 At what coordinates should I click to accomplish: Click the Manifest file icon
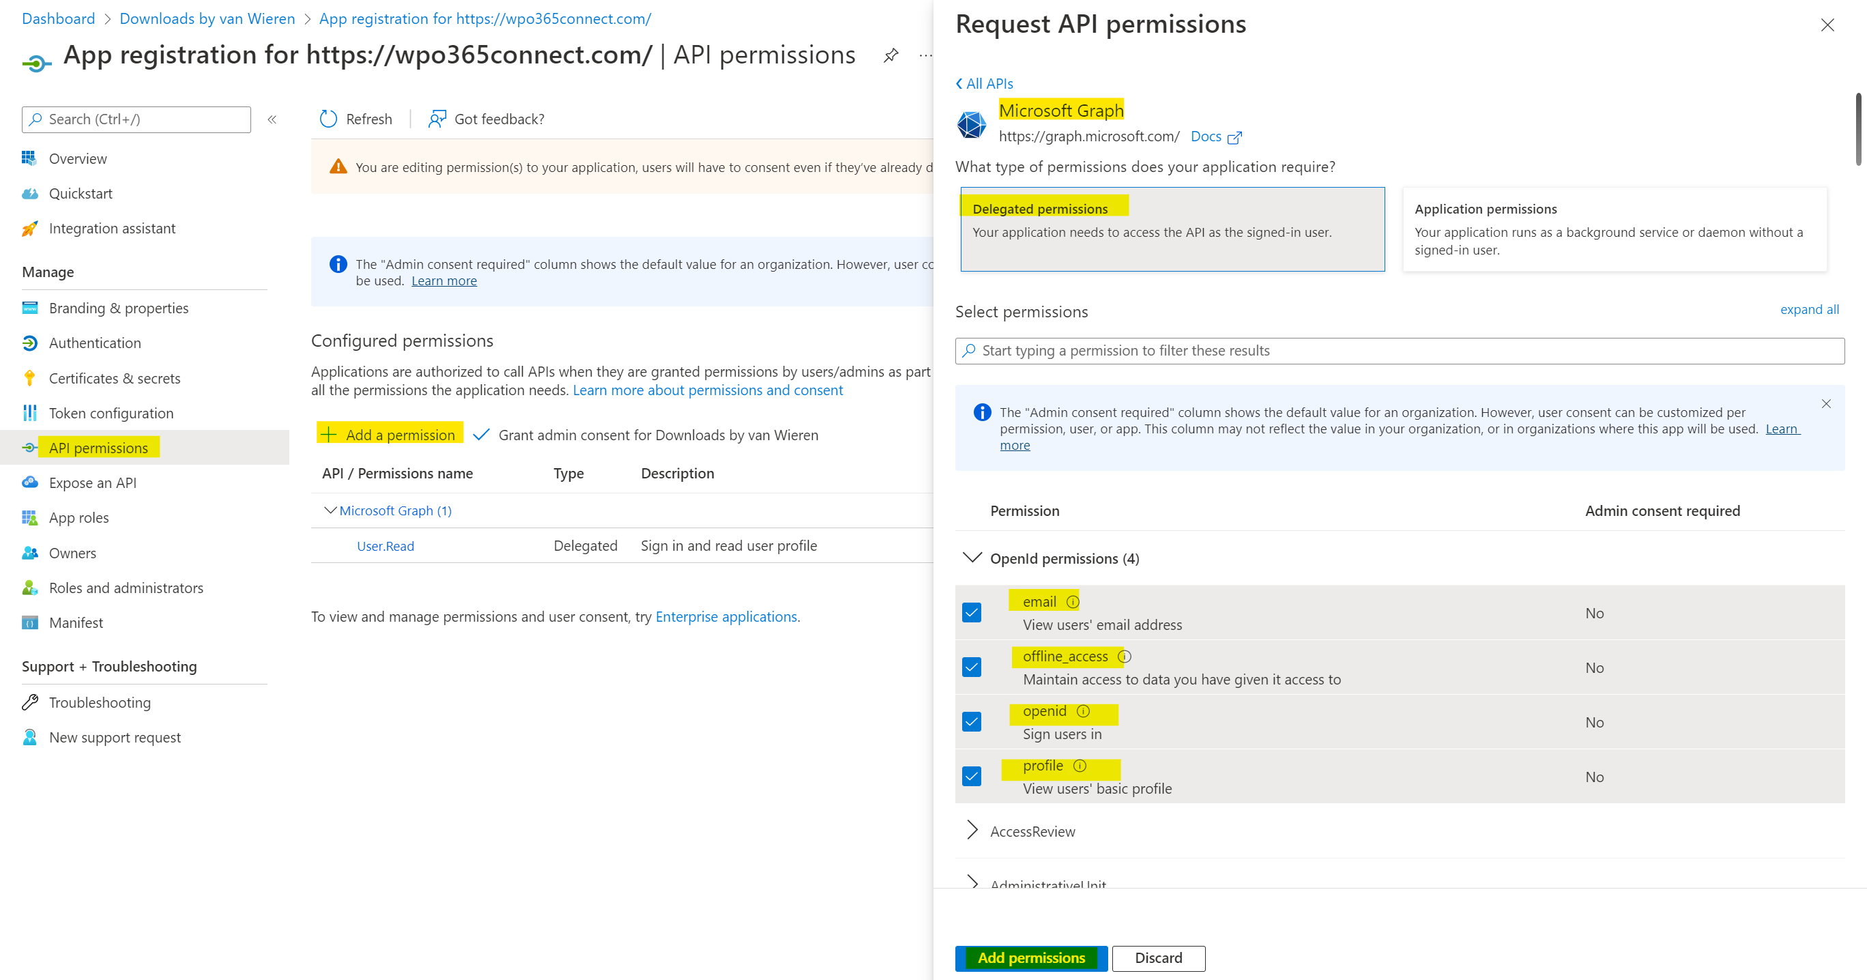tap(29, 622)
